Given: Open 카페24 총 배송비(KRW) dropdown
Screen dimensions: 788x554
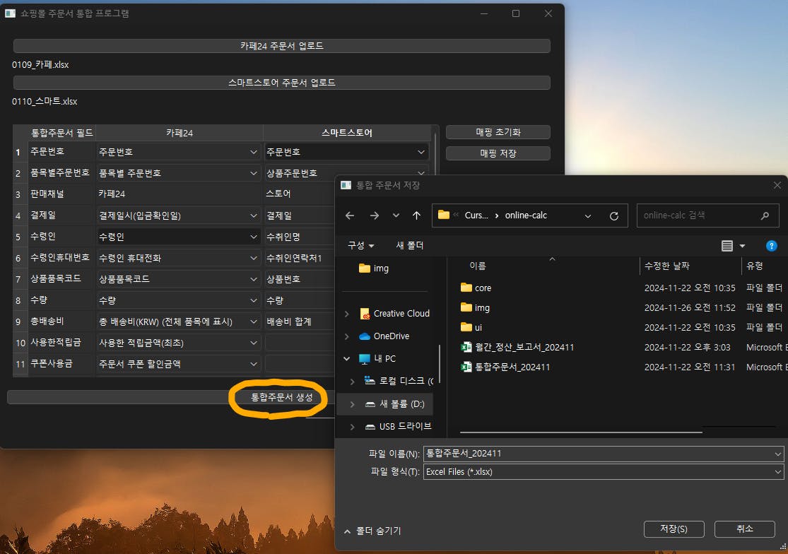Looking at the screenshot, I should click(x=178, y=322).
